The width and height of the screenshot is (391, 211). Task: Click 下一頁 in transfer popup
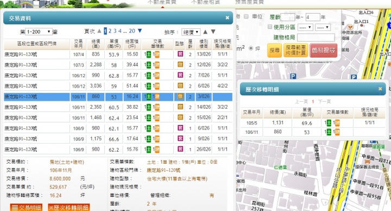click(324, 102)
